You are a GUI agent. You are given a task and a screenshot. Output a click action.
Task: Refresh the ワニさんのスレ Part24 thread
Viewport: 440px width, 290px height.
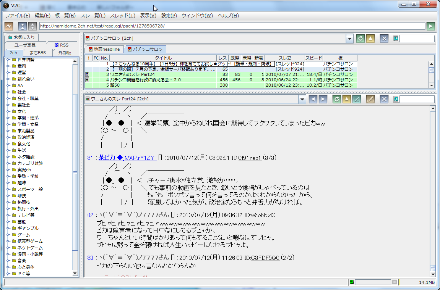tap(337, 99)
